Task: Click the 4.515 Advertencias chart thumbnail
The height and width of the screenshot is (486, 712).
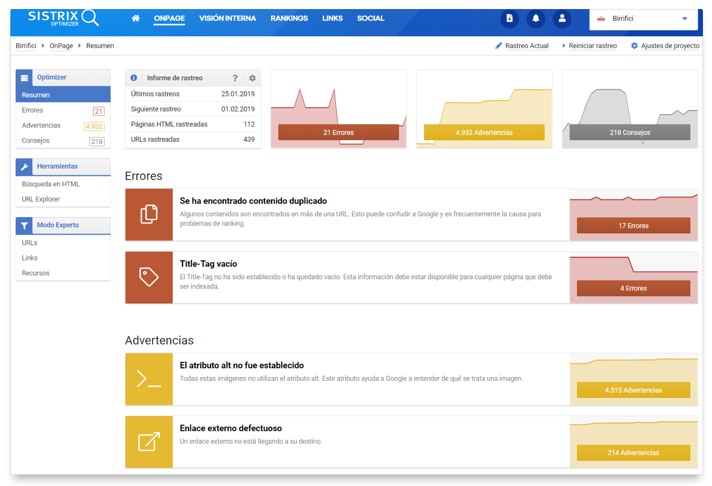Action: 633,390
